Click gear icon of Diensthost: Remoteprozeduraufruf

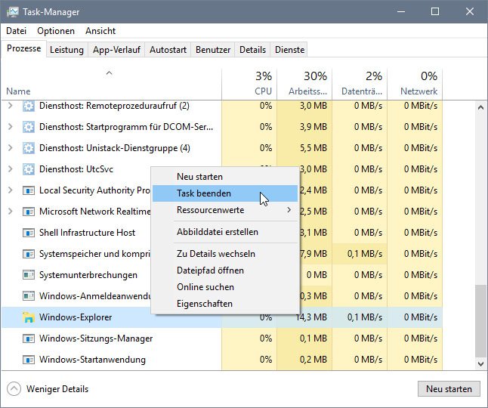coord(29,106)
